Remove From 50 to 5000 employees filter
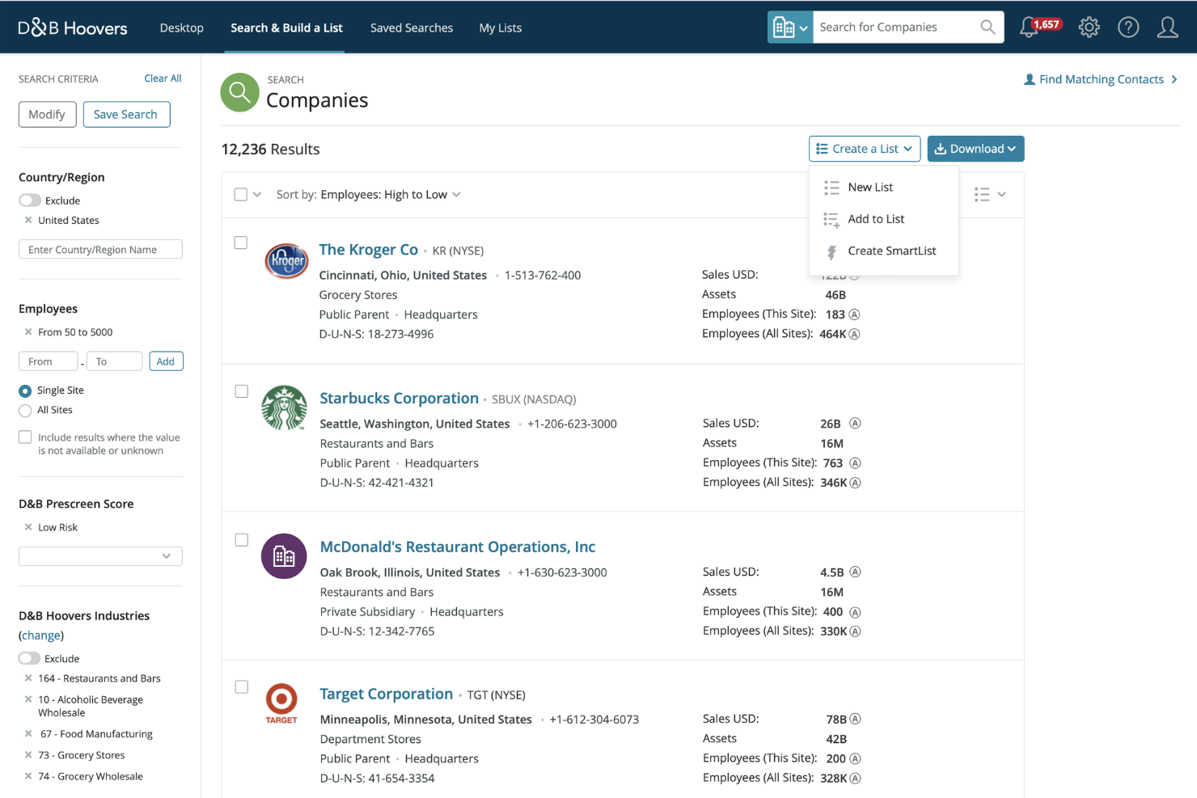1197x798 pixels. tap(28, 332)
